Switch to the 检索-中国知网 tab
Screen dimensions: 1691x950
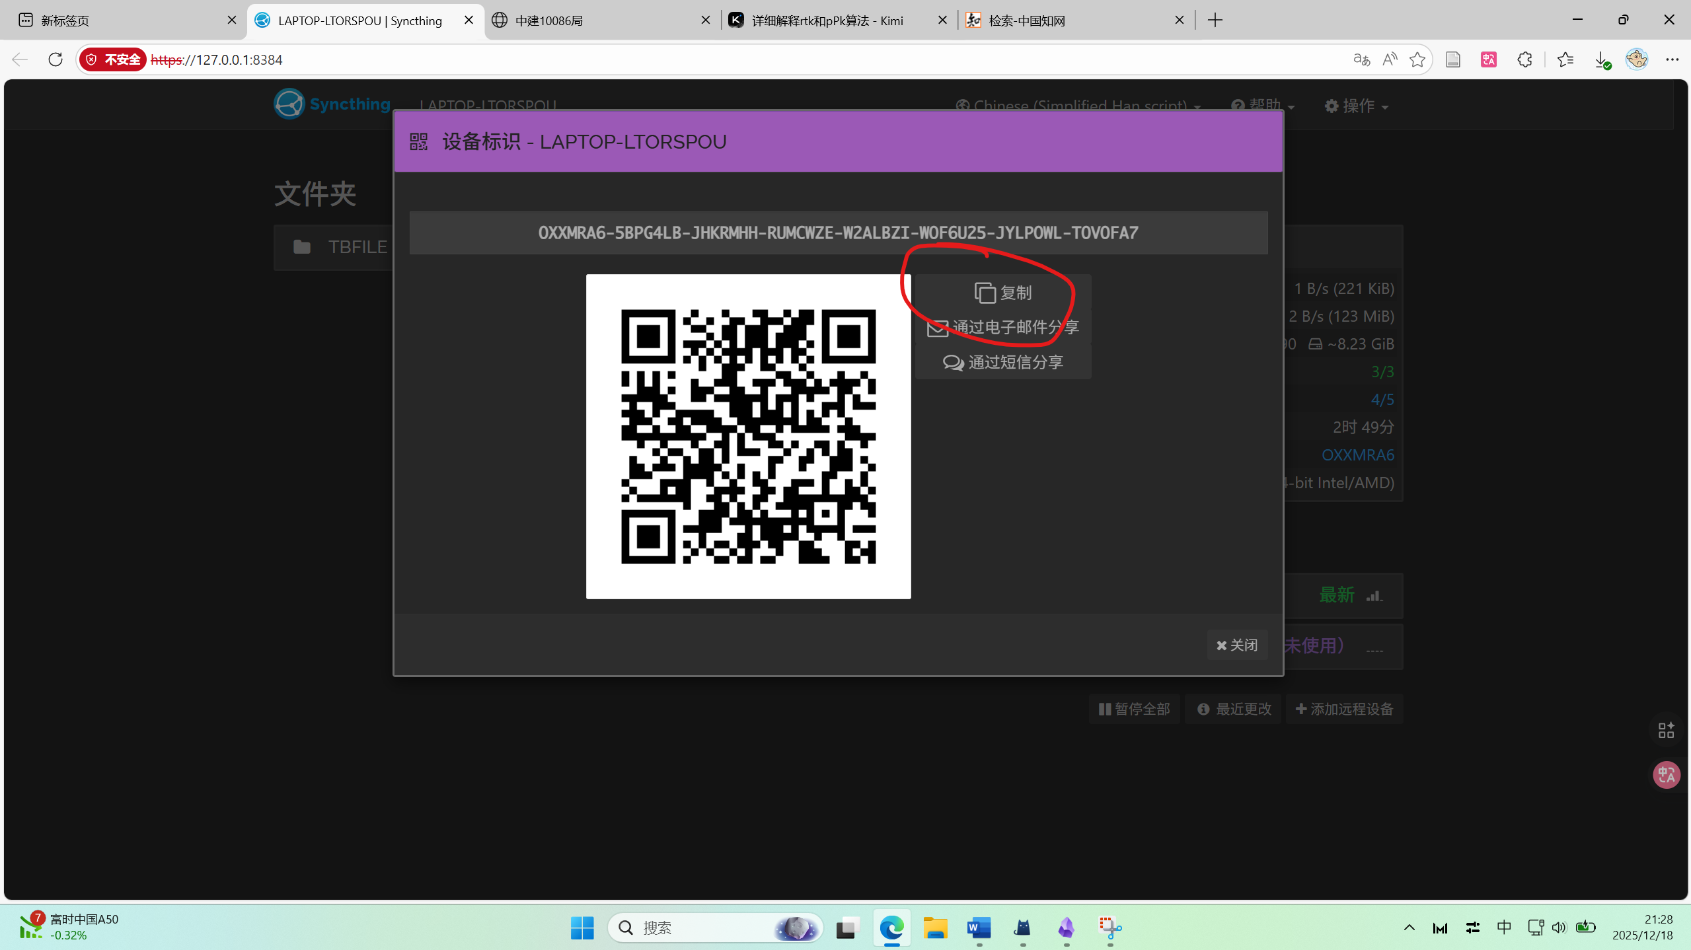(x=1076, y=20)
